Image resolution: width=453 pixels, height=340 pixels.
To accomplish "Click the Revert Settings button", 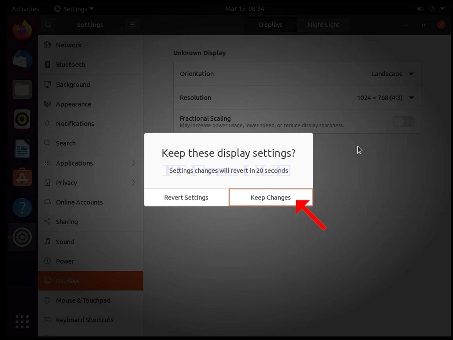I will click(x=186, y=197).
